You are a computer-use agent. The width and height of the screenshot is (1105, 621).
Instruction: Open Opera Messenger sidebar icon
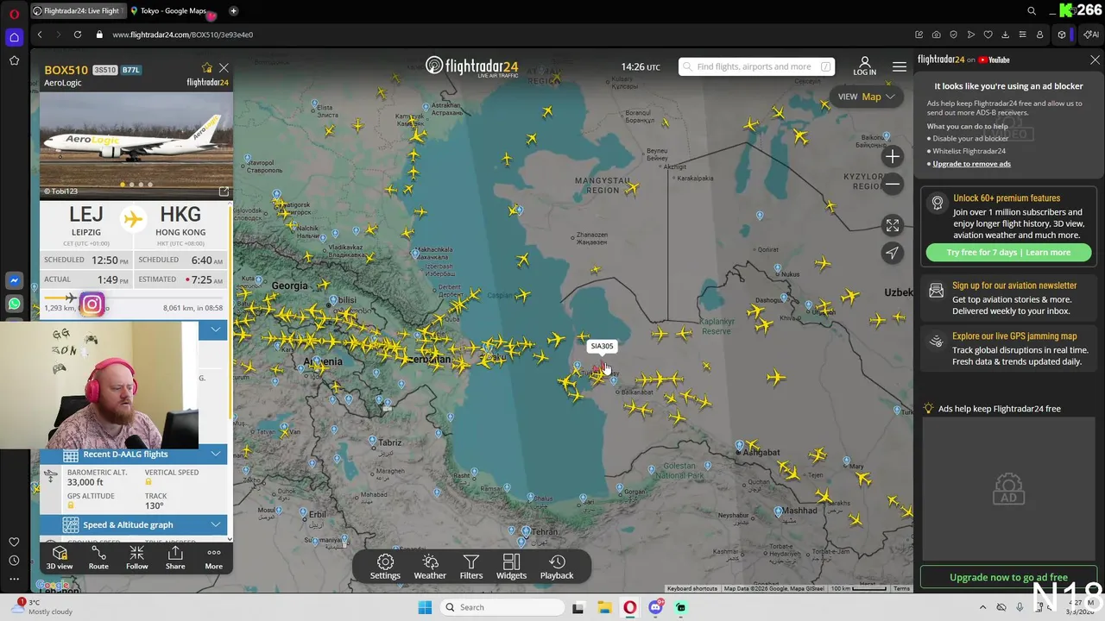click(x=14, y=281)
